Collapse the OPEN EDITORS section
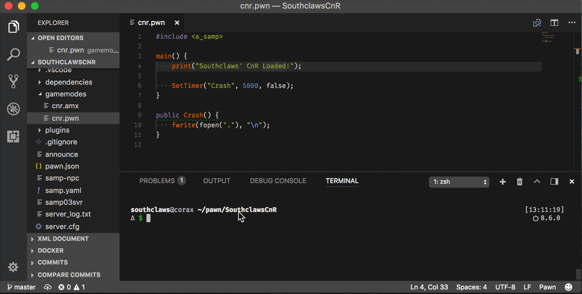Screen dimensions: 582x294 point(73,38)
